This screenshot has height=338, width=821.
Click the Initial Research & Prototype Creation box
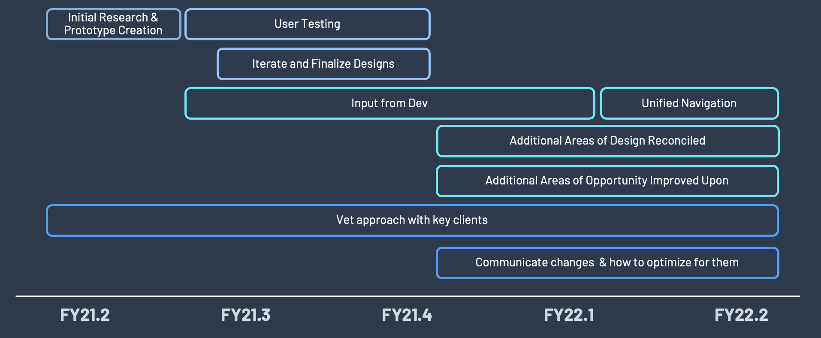pos(113,24)
